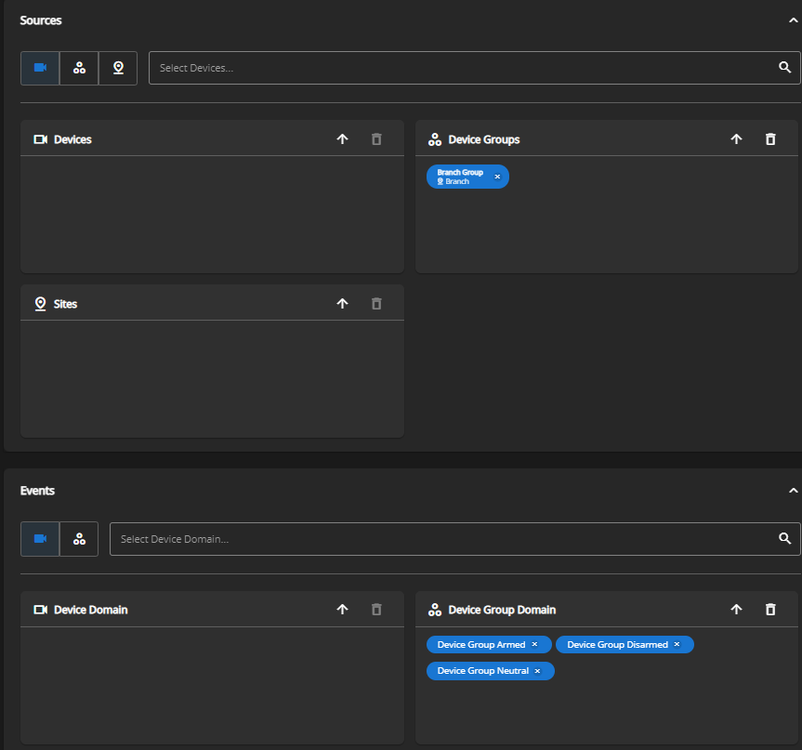The image size is (802, 750).
Task: Click the Devices panel header label
Action: pyautogui.click(x=72, y=139)
